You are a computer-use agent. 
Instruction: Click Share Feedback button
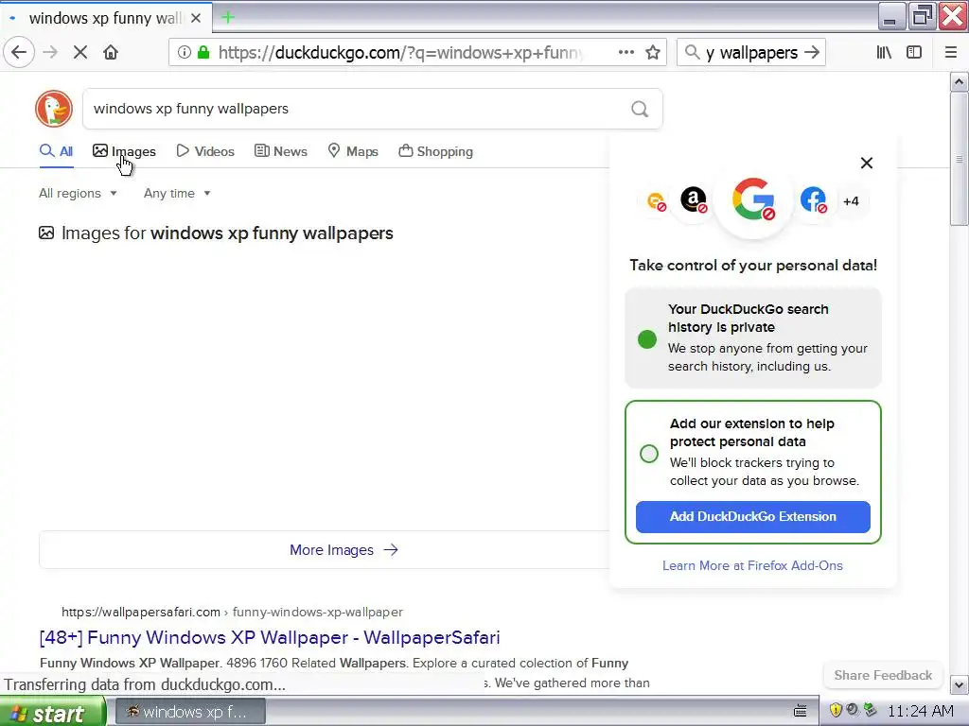pos(883,675)
